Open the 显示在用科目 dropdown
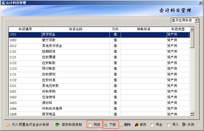204x131 pixels. point(196,20)
